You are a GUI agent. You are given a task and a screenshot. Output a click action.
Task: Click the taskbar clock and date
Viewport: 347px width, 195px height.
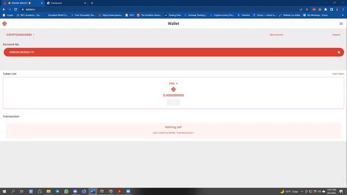tap(331, 191)
